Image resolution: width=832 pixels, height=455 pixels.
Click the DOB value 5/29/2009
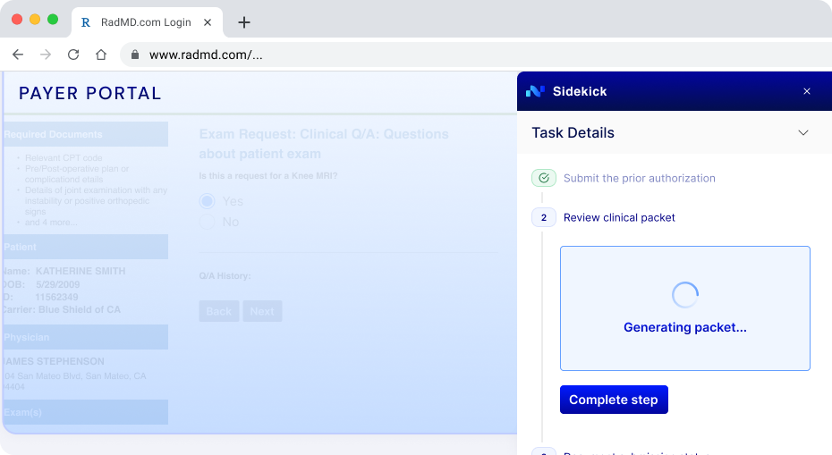tap(58, 284)
